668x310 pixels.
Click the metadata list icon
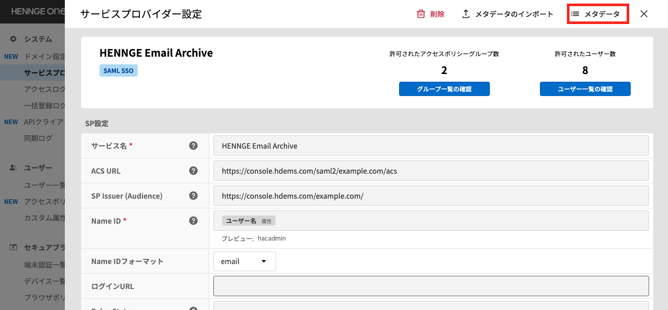coord(575,14)
